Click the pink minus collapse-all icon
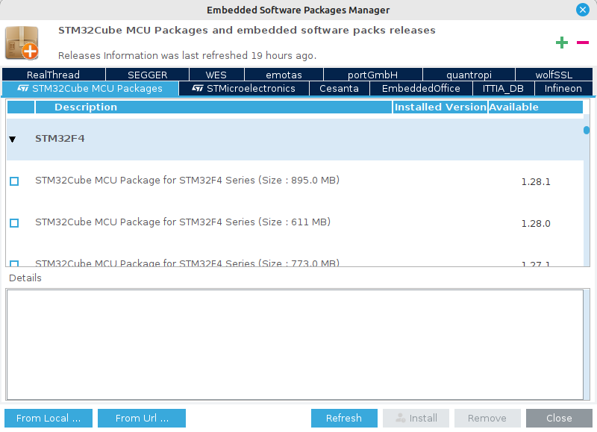 point(583,43)
